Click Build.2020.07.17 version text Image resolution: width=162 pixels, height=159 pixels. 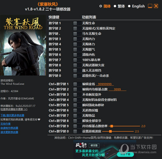25,106
